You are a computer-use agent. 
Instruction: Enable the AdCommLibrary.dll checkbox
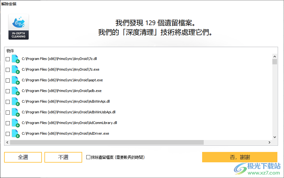tap(8, 123)
